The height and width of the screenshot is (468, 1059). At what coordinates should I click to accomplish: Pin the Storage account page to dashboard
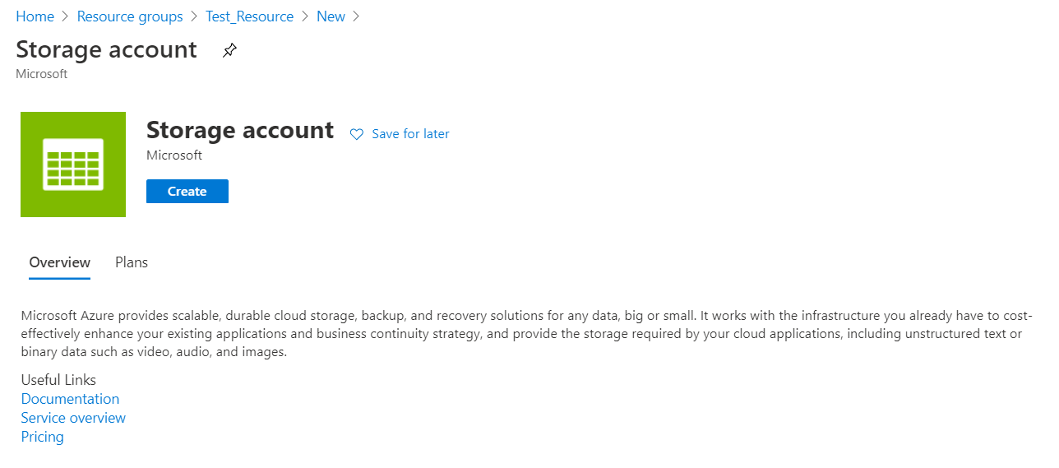pos(229,51)
